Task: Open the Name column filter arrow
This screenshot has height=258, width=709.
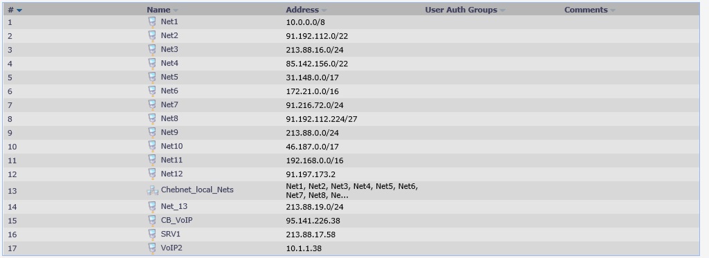Action: (x=176, y=10)
